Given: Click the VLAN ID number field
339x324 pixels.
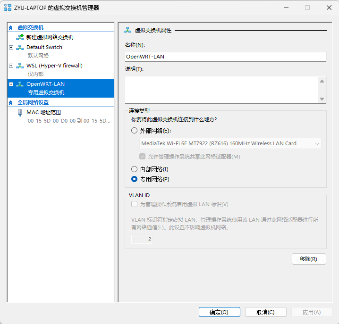Looking at the screenshot, I should tap(142, 239).
